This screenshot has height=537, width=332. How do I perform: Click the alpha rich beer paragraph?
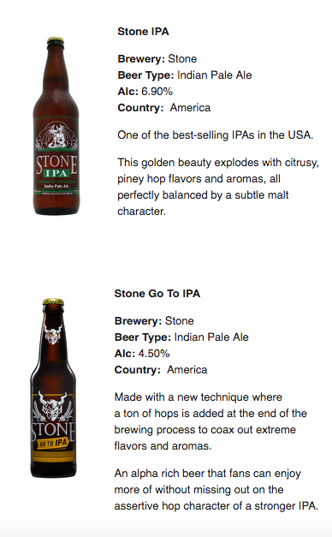(x=216, y=489)
